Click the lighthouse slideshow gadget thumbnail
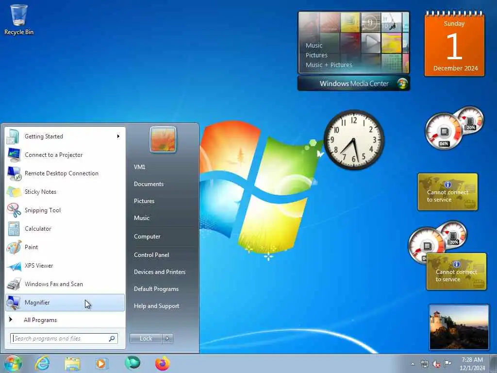This screenshot has width=497, height=373. pos(459,327)
